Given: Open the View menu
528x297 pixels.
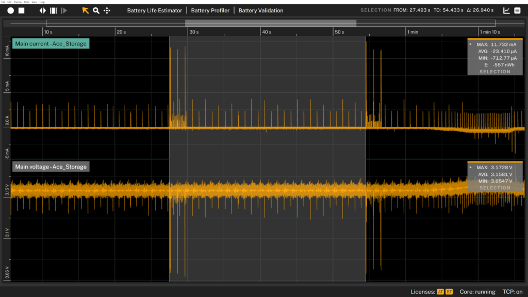Looking at the screenshot, I should point(35,2).
